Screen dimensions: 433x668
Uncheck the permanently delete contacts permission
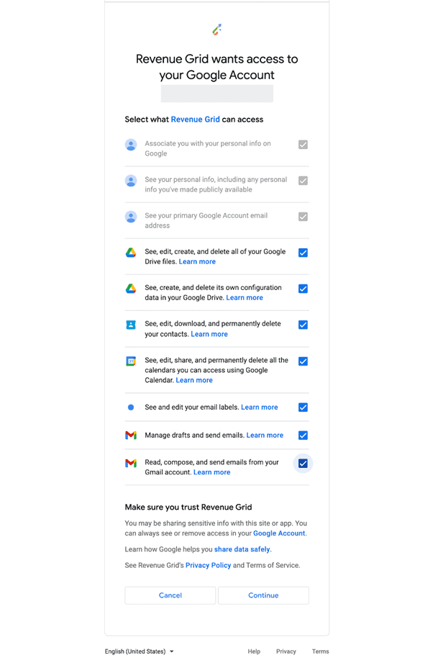(303, 325)
